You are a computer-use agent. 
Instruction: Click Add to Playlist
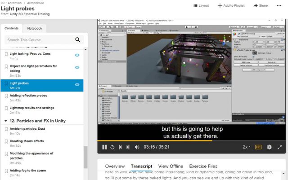coord(231,6)
